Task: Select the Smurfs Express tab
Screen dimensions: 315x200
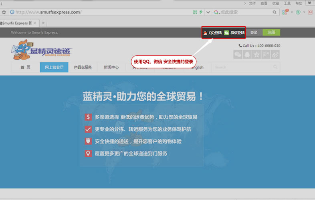Action: coord(17,23)
